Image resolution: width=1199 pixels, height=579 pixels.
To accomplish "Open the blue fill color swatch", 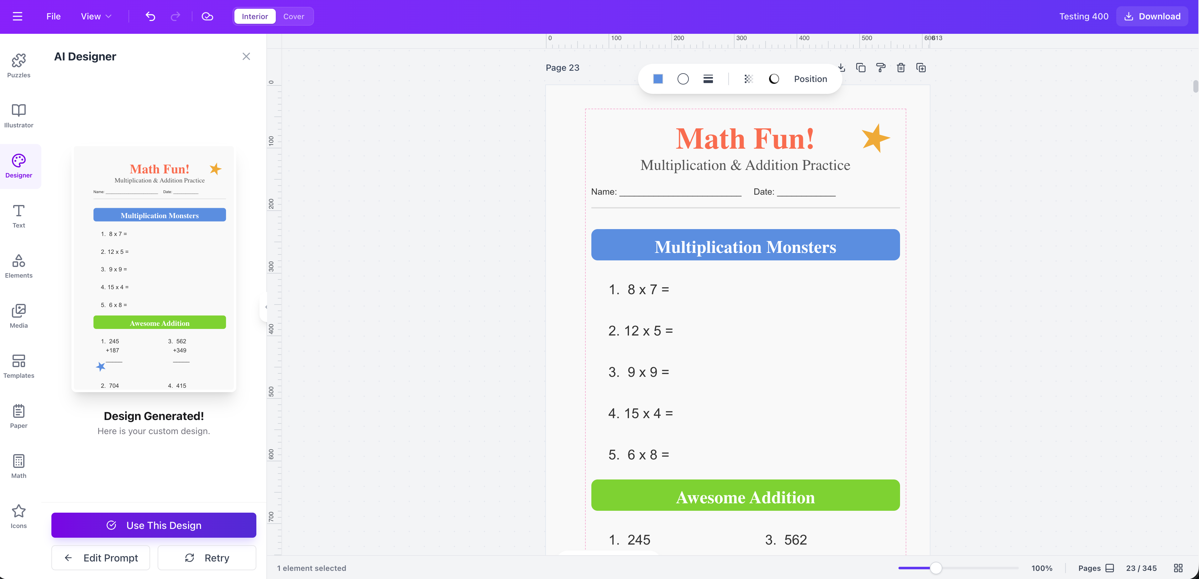I will coord(658,79).
